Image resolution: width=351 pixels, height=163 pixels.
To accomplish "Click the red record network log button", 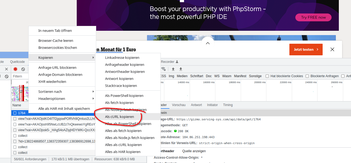I will pyautogui.click(x=15, y=69).
